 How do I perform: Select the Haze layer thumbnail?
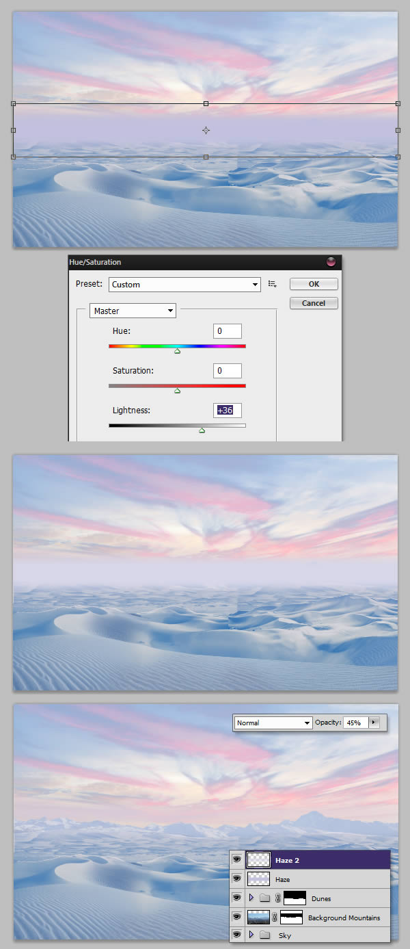(258, 879)
